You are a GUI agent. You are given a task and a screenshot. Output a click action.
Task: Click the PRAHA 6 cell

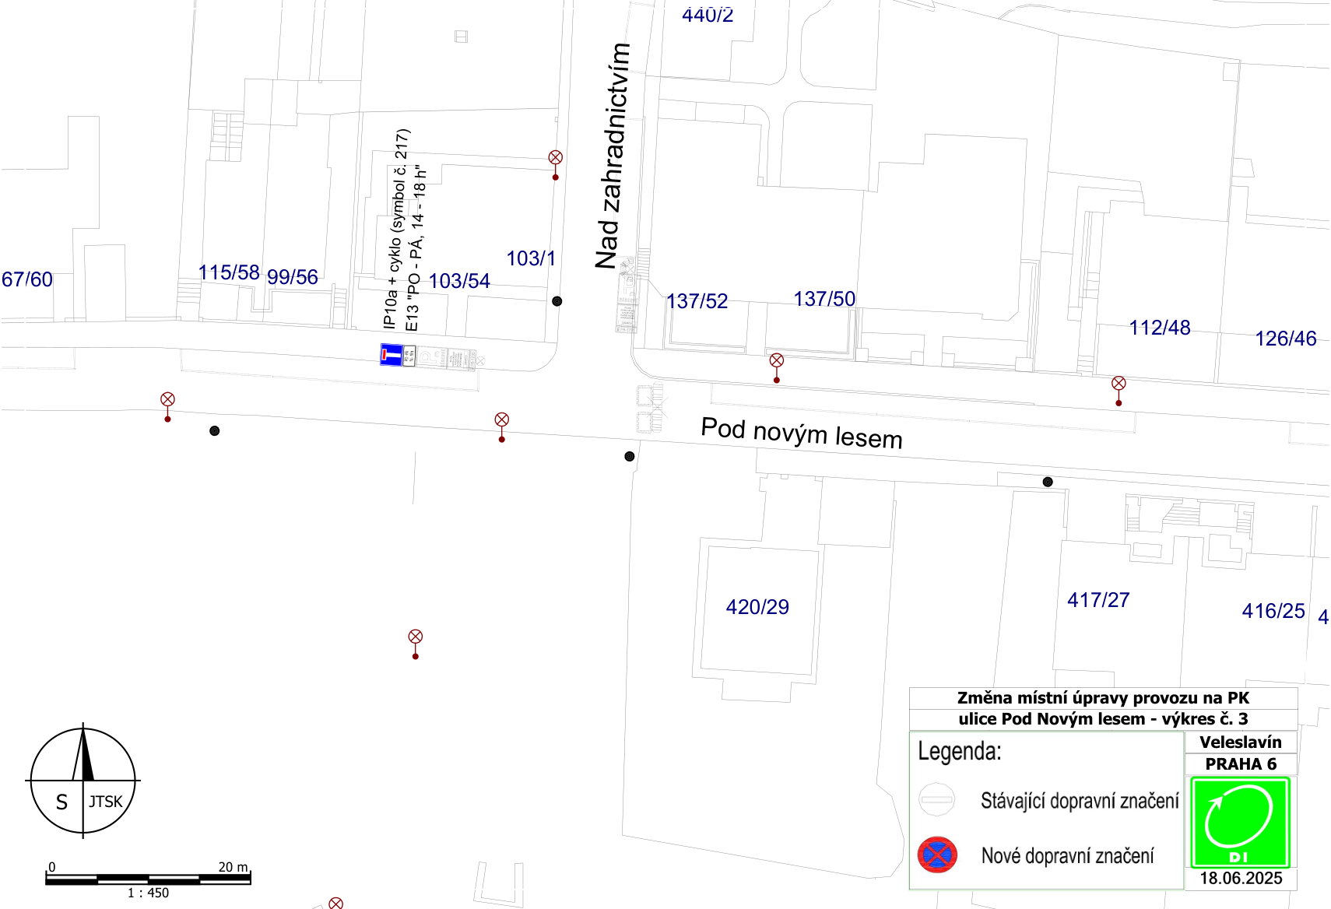pyautogui.click(x=1241, y=764)
